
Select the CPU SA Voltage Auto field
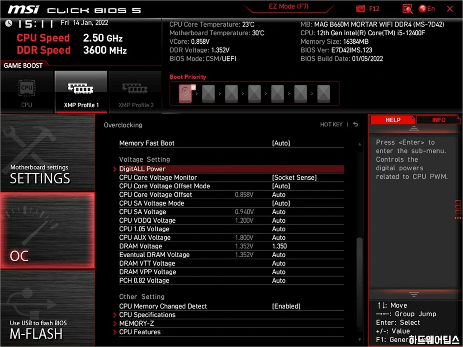point(279,212)
